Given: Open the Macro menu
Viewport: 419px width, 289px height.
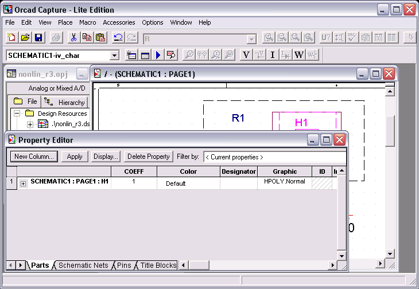Looking at the screenshot, I should click(x=88, y=22).
